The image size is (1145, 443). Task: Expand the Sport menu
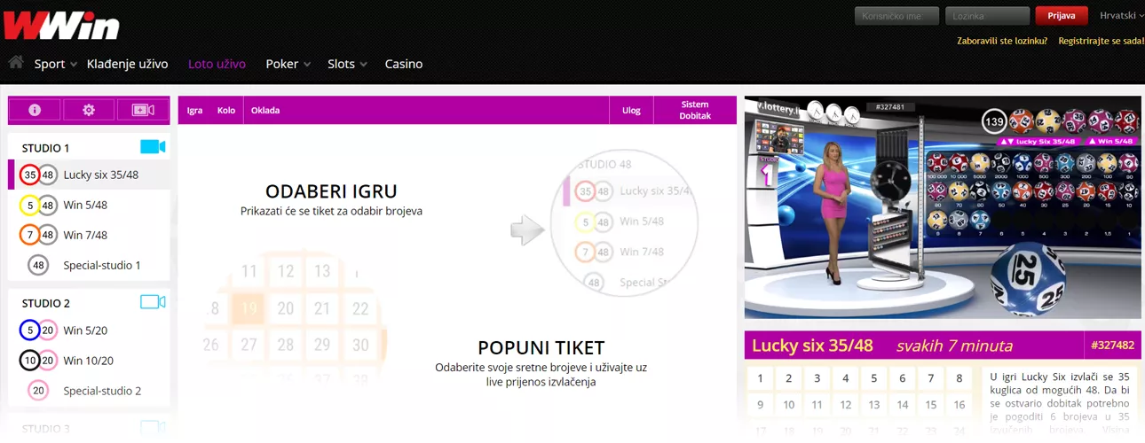(55, 64)
